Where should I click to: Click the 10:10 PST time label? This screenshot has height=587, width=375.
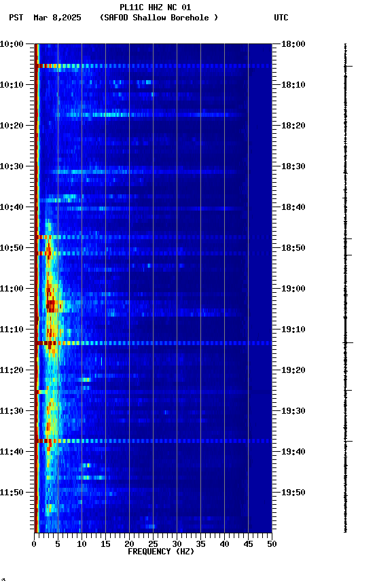click(x=12, y=85)
